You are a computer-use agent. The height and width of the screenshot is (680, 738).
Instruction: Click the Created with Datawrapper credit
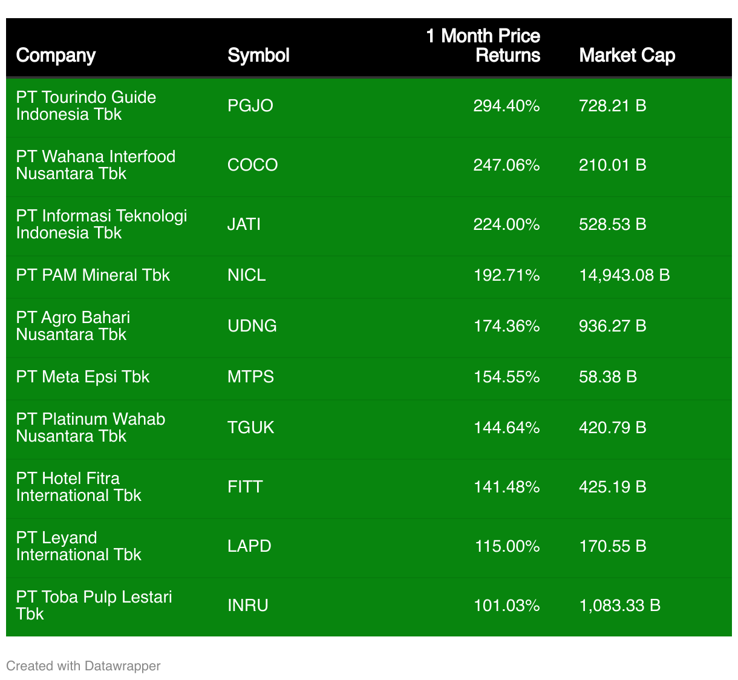(x=83, y=666)
